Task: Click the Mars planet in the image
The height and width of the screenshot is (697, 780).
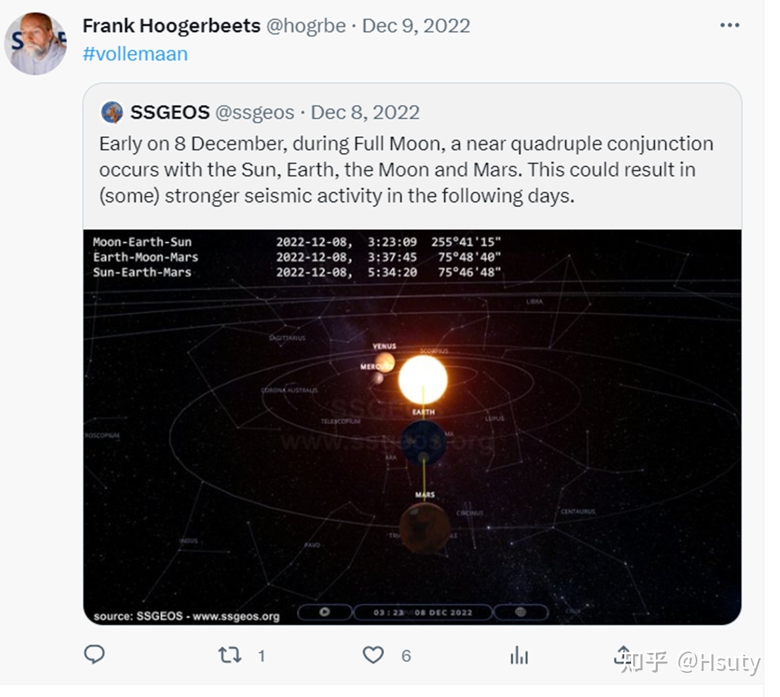Action: (425, 528)
